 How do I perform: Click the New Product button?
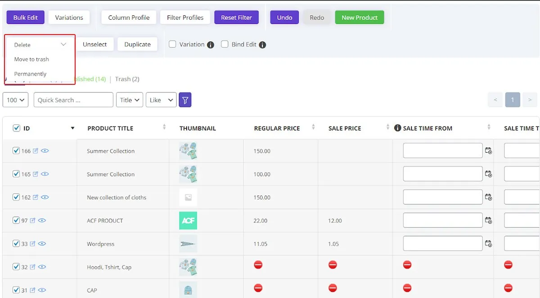(x=359, y=18)
